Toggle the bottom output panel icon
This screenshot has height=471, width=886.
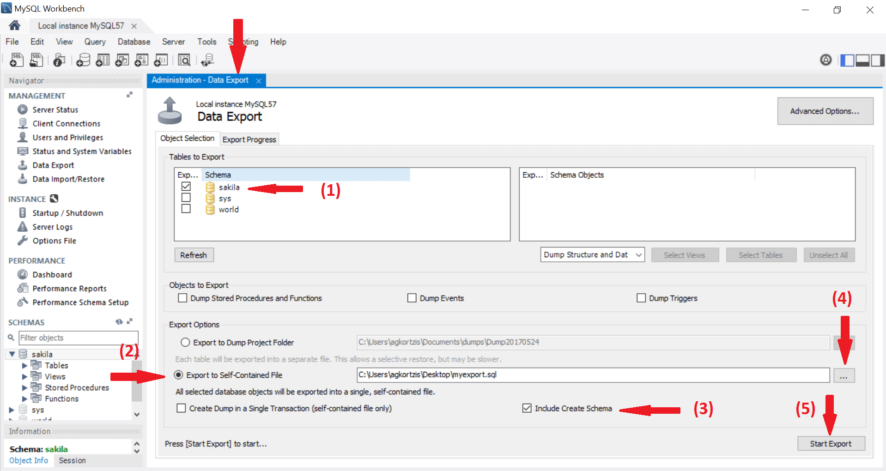tap(862, 60)
